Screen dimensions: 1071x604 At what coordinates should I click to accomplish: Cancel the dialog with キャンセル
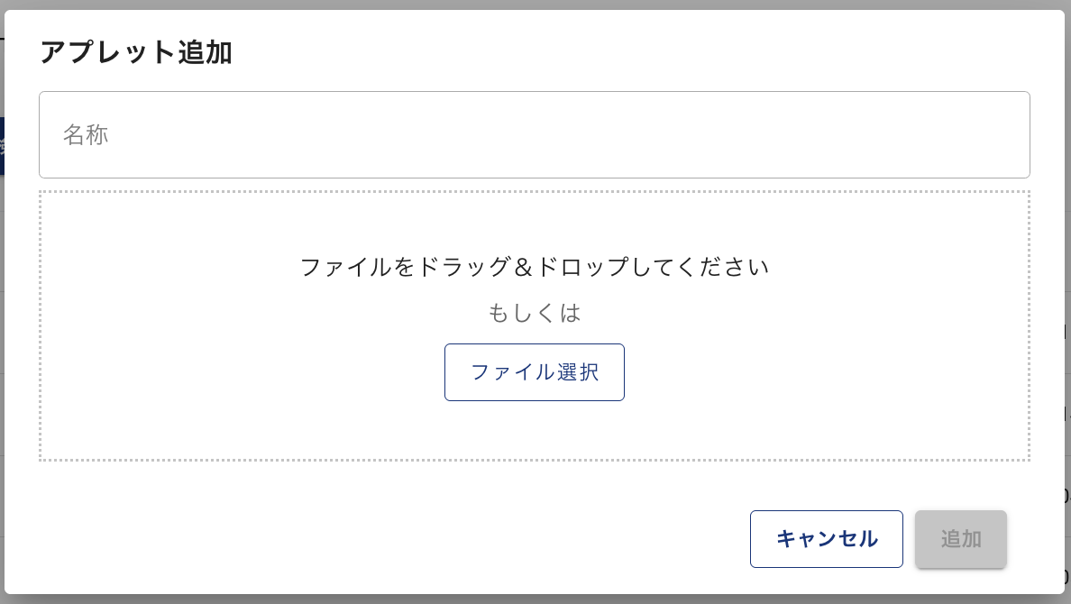pyautogui.click(x=827, y=539)
